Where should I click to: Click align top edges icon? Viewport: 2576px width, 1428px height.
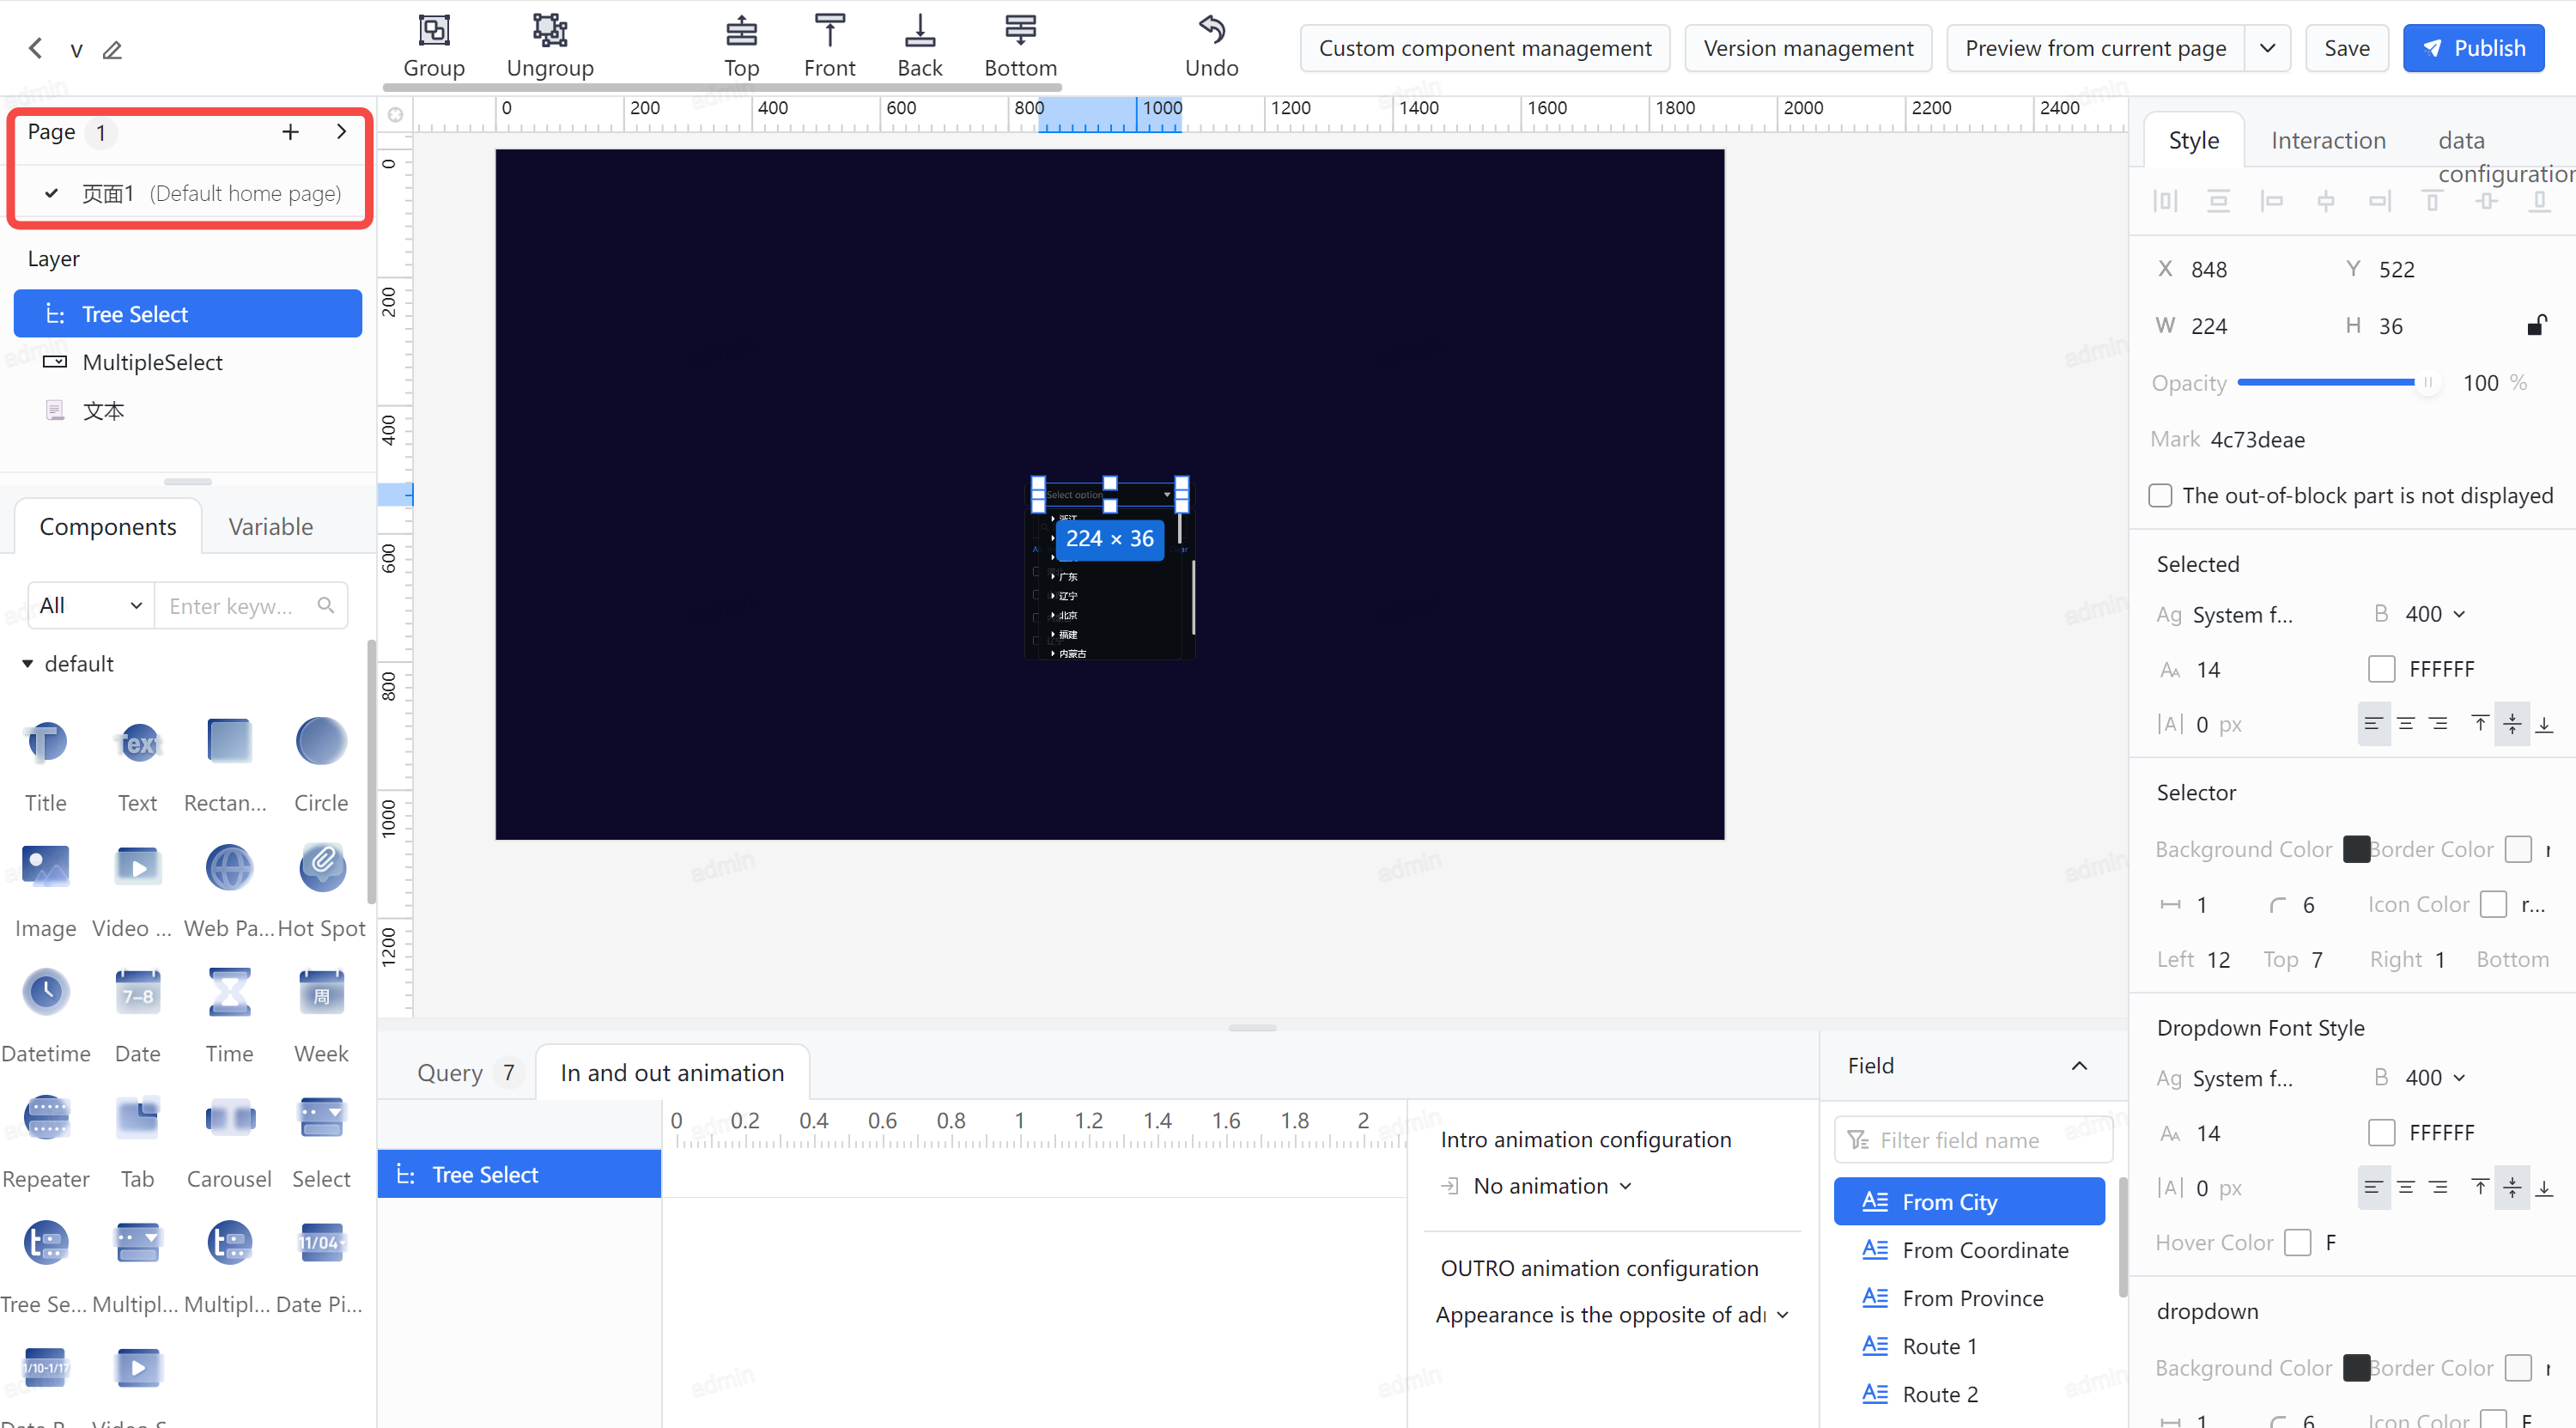pos(2433,201)
